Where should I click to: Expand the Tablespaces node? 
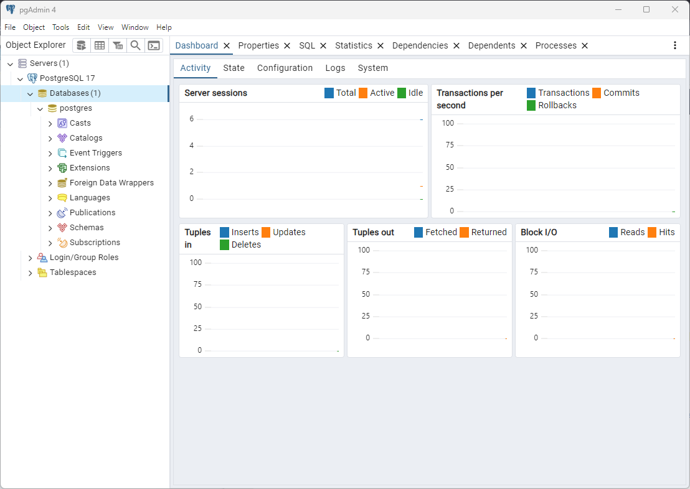[31, 273]
